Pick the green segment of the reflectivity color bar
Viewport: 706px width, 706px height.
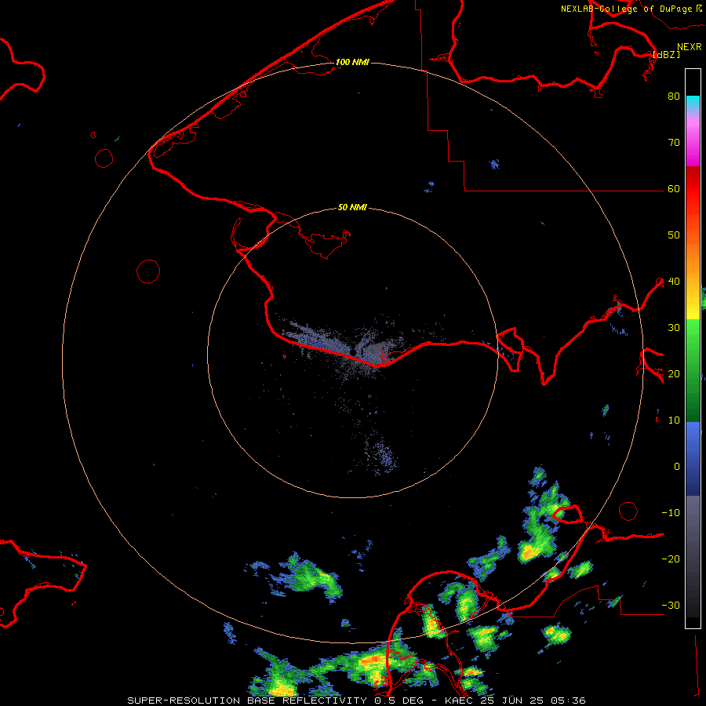[693, 370]
